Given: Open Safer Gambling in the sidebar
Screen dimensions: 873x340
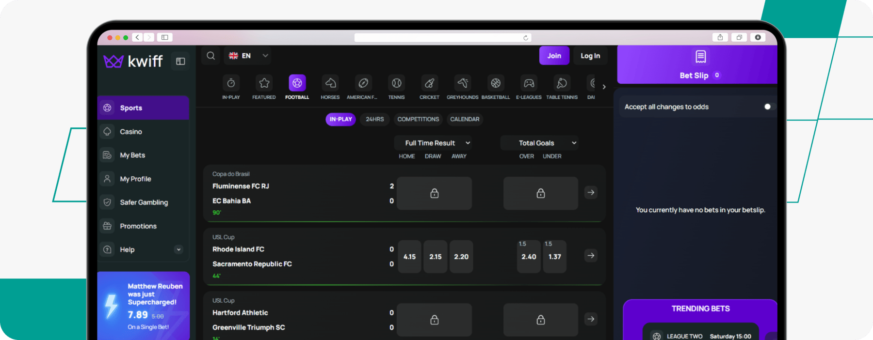Looking at the screenshot, I should [x=144, y=202].
